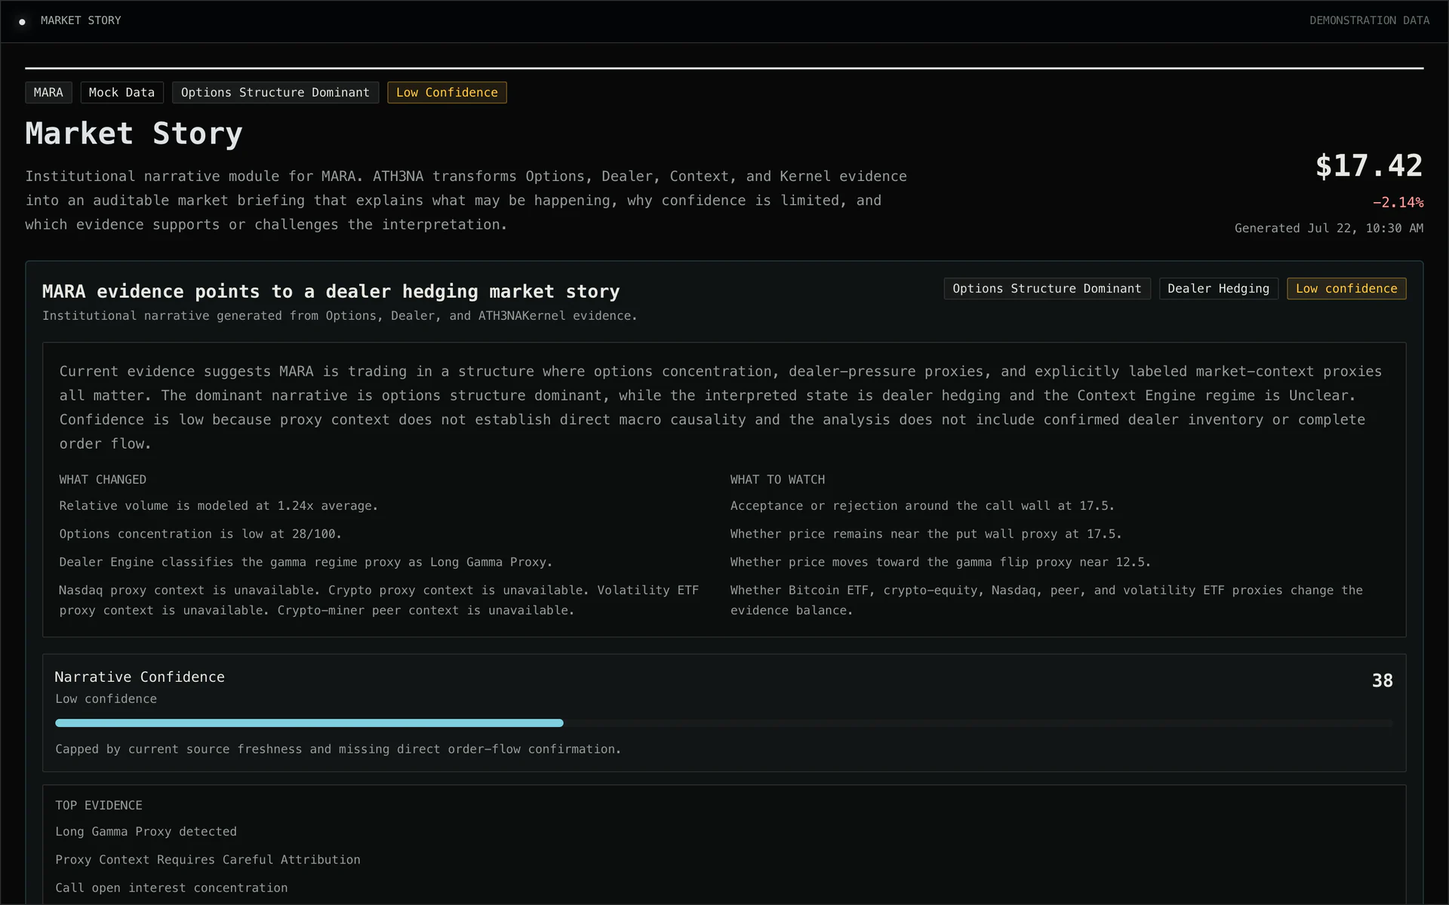Click the confidence score 38
1449x905 pixels.
point(1382,680)
